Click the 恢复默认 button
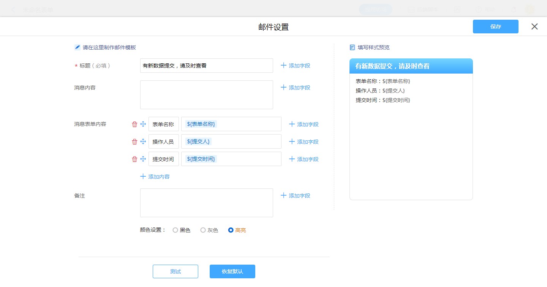547x287 pixels. coord(232,271)
